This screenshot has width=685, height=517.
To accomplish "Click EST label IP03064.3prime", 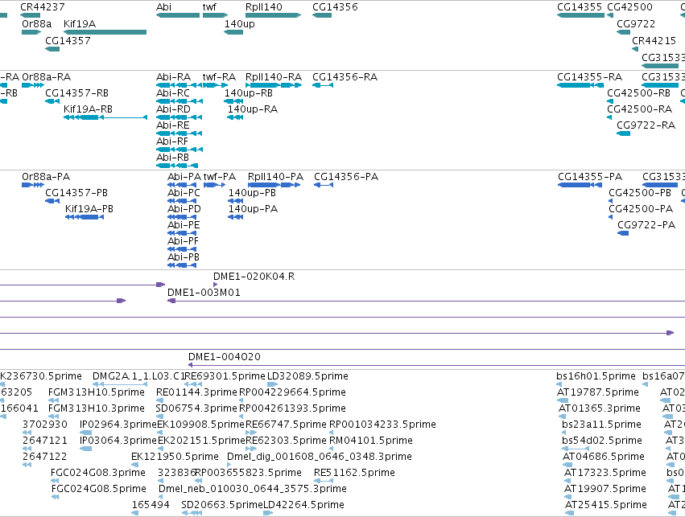I will [118, 441].
